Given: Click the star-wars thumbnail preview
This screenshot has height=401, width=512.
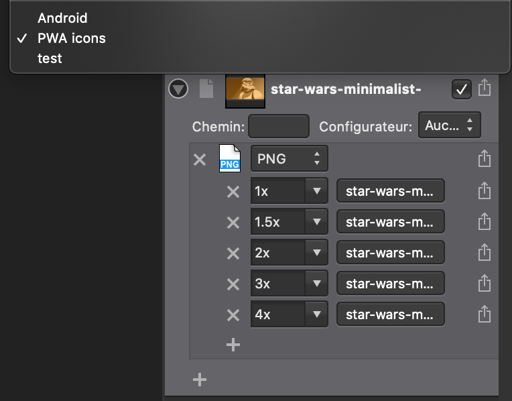Looking at the screenshot, I should tap(245, 91).
